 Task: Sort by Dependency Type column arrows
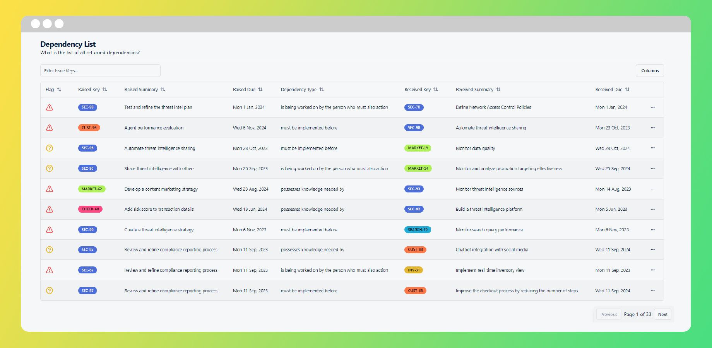322,89
